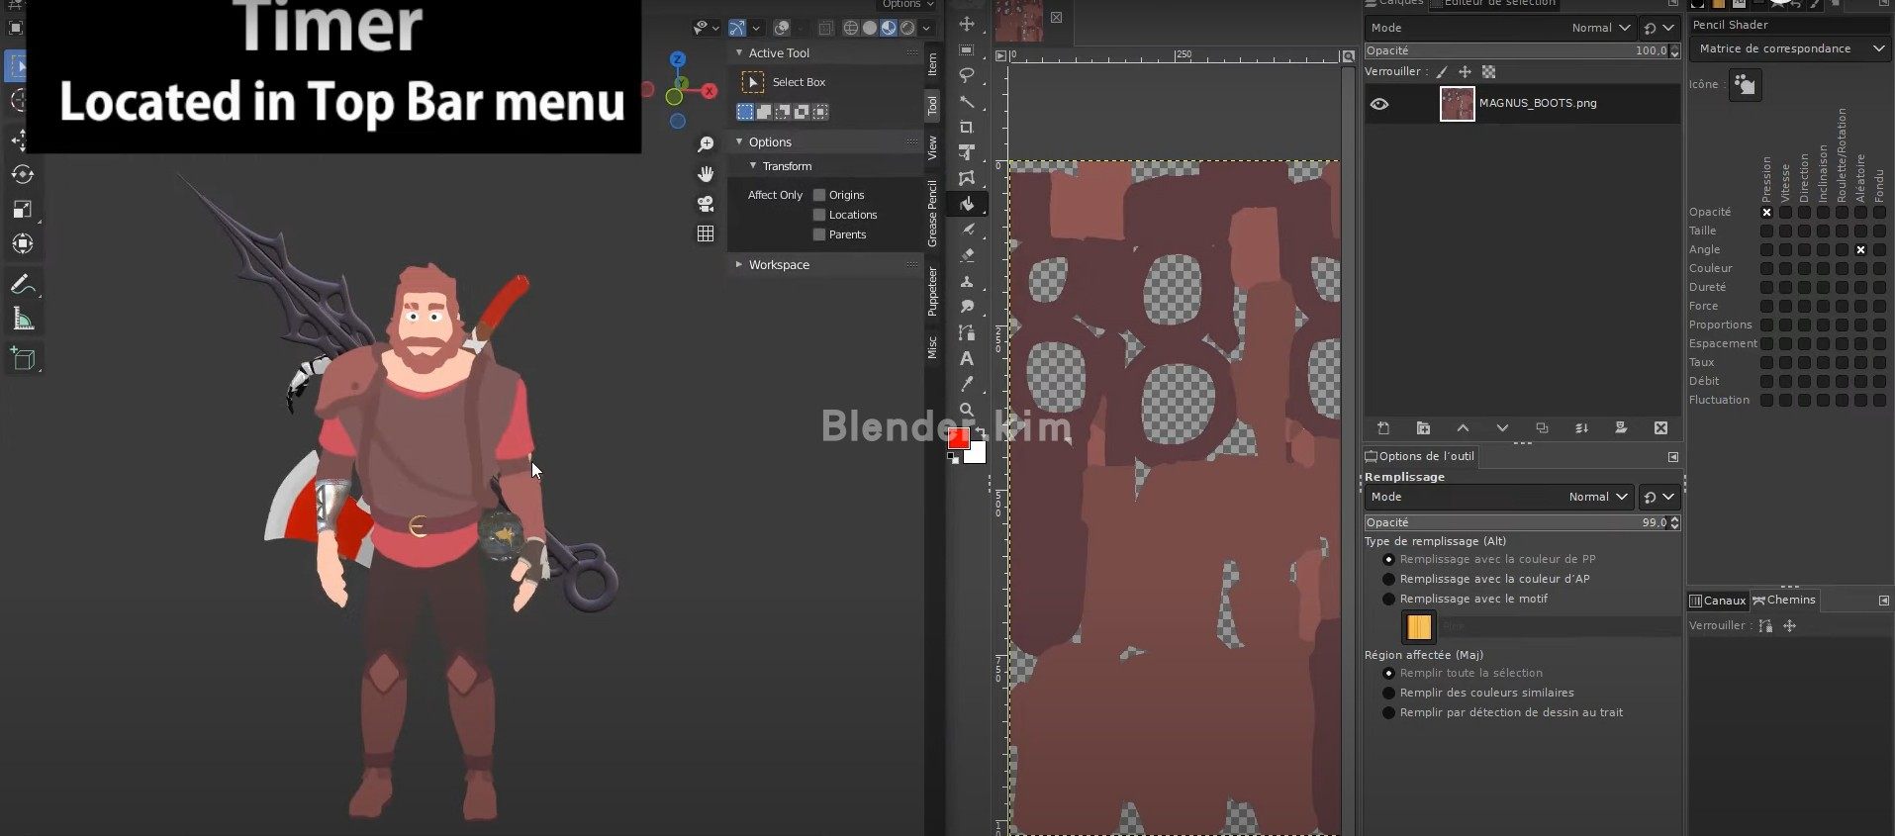Select the Add Cube tool in Blender

22,359
